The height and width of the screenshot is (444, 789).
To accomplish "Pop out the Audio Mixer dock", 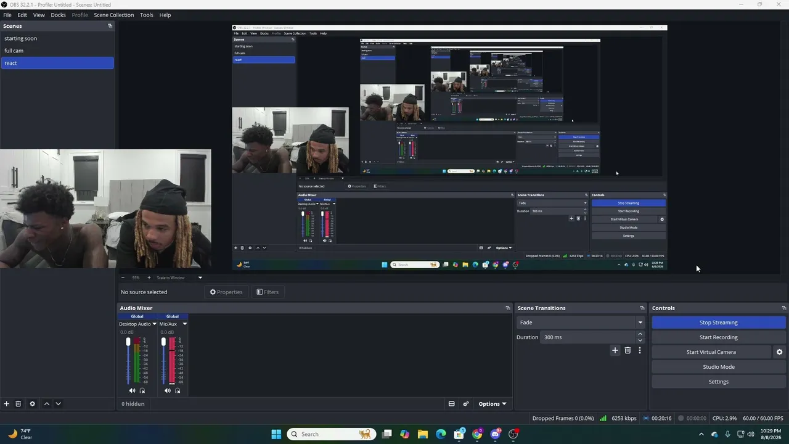I will (508, 308).
